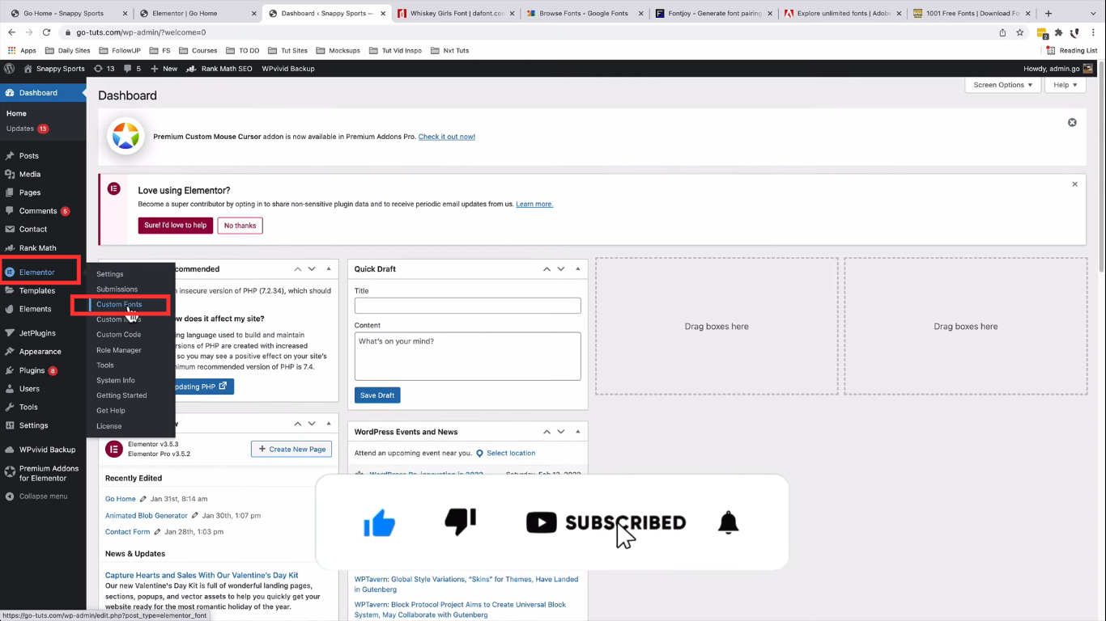The height and width of the screenshot is (621, 1106).
Task: Click 'Sure! I'd love to help' button
Action: point(176,226)
